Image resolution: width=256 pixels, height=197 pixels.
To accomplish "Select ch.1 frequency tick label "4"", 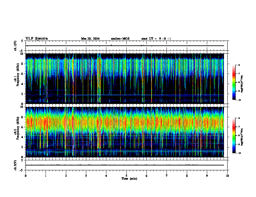I will (x=23, y=84).
